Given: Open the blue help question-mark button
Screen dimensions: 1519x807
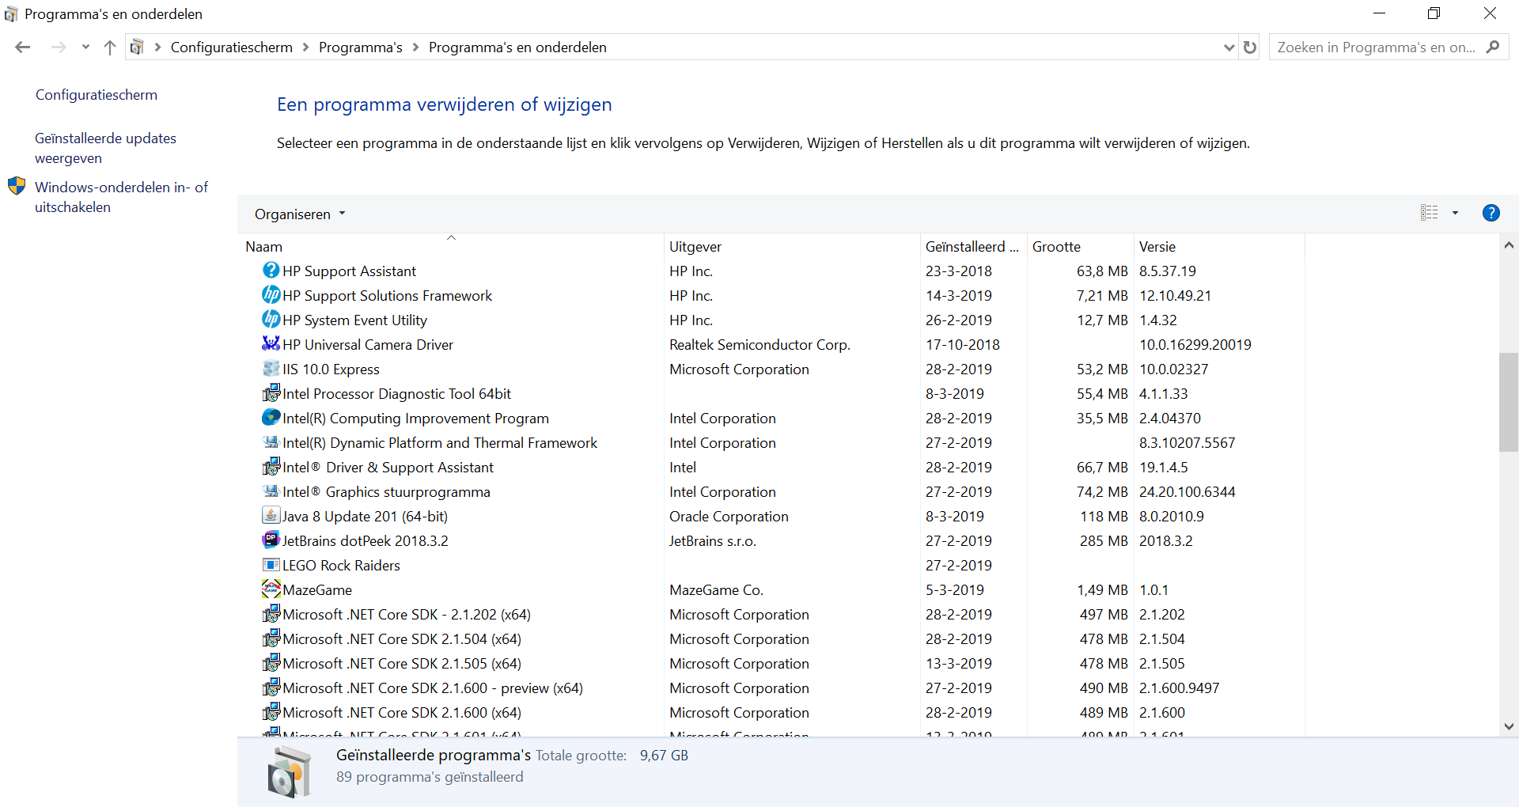Looking at the screenshot, I should tap(1491, 213).
